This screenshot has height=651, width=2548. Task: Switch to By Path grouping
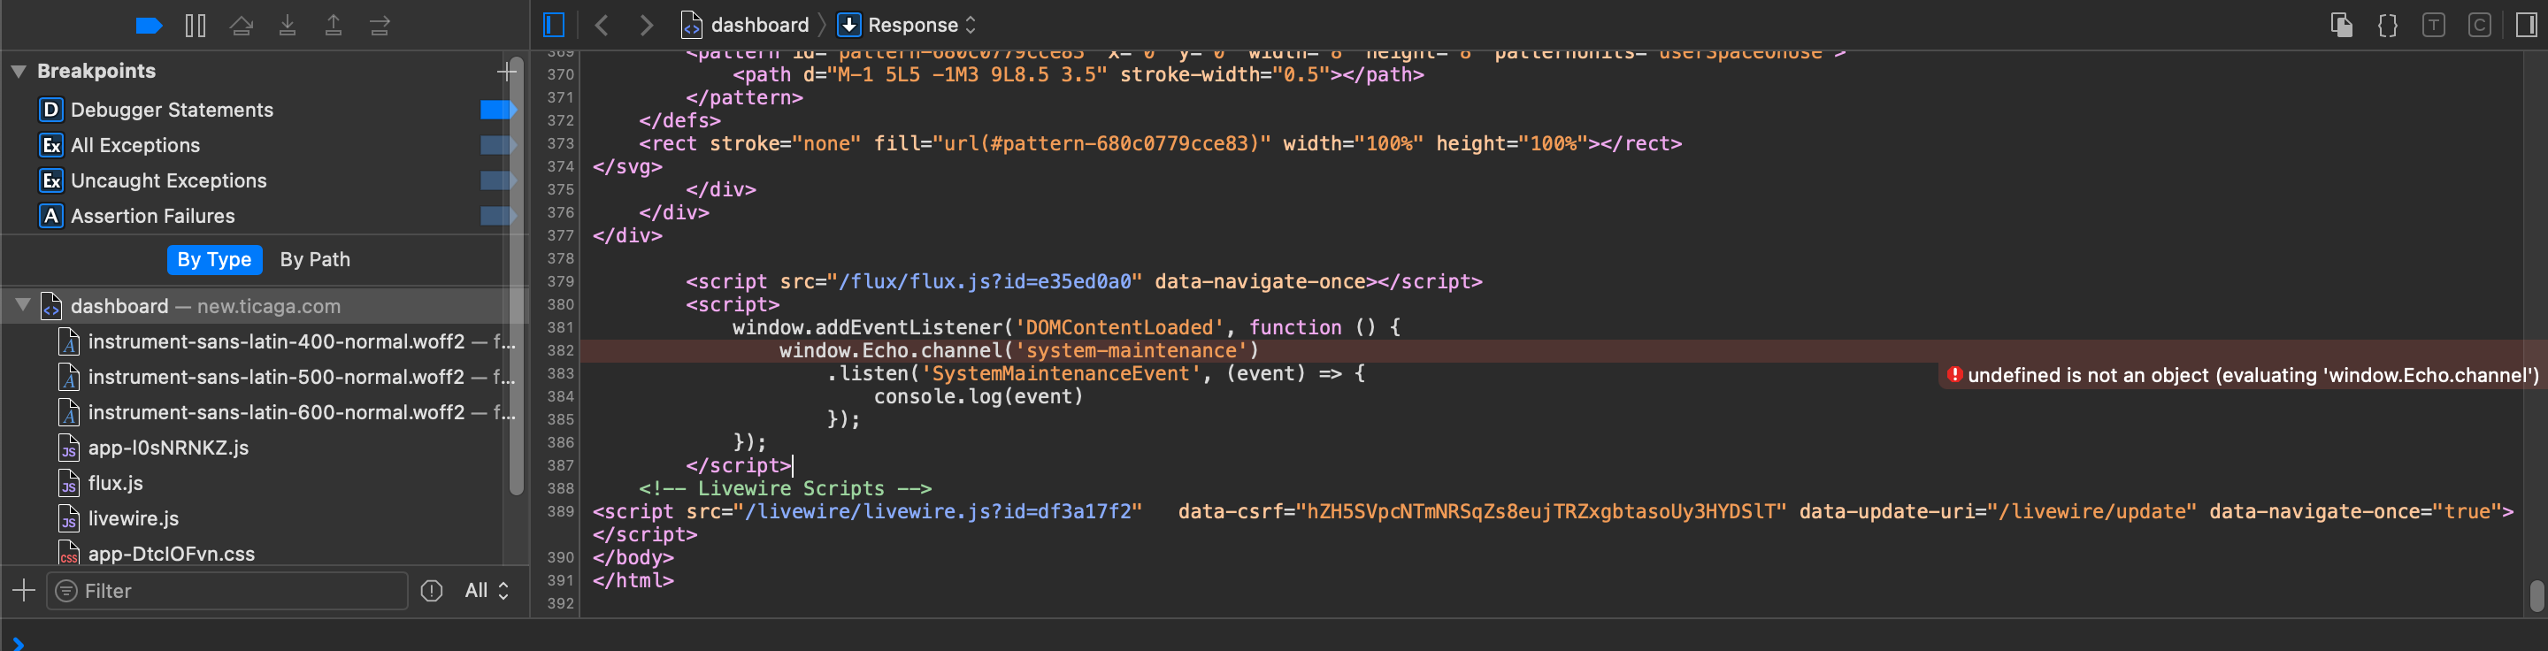(x=315, y=259)
